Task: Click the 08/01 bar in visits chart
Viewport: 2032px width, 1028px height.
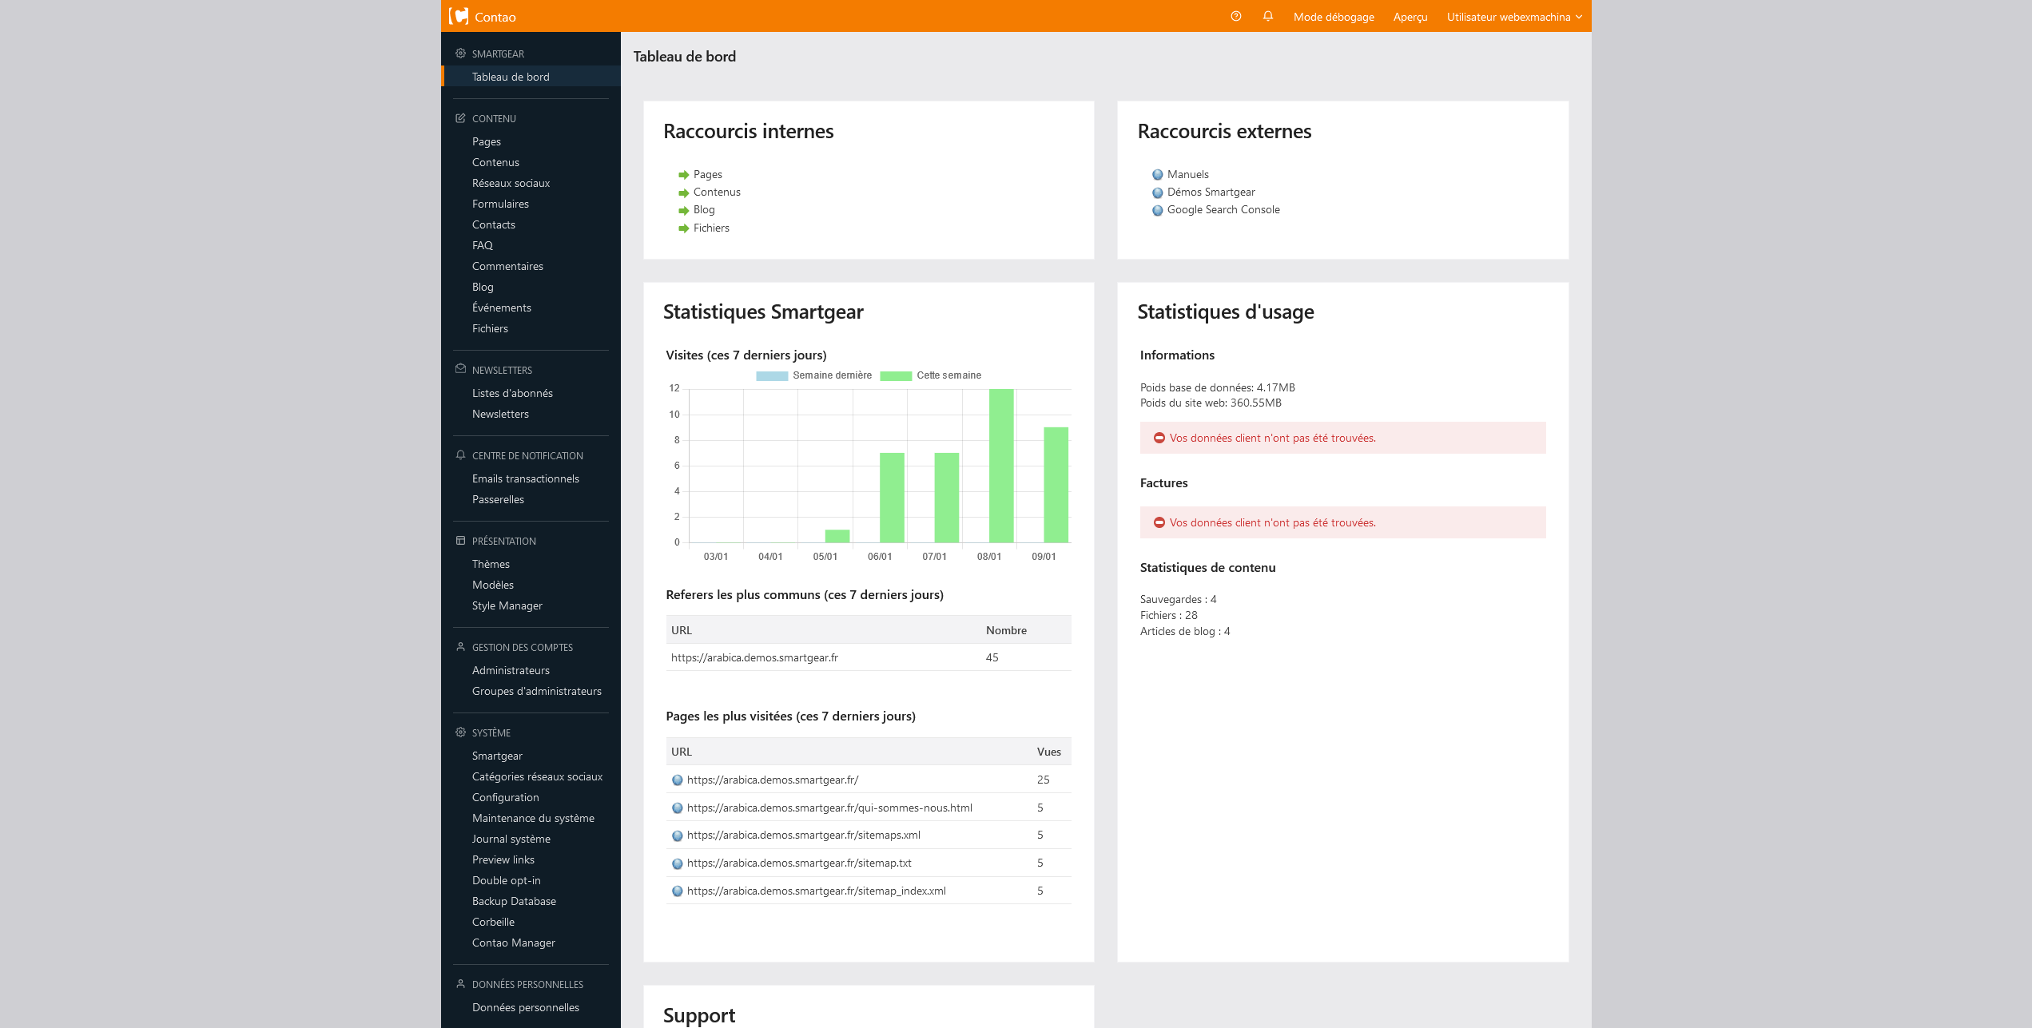Action: [1001, 466]
